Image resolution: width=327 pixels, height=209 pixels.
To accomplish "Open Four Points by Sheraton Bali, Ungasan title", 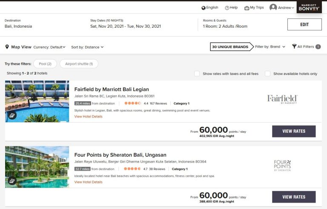I will [x=120, y=155].
